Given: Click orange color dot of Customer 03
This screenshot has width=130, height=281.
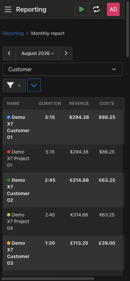Looking at the screenshot, I should [x=9, y=243].
